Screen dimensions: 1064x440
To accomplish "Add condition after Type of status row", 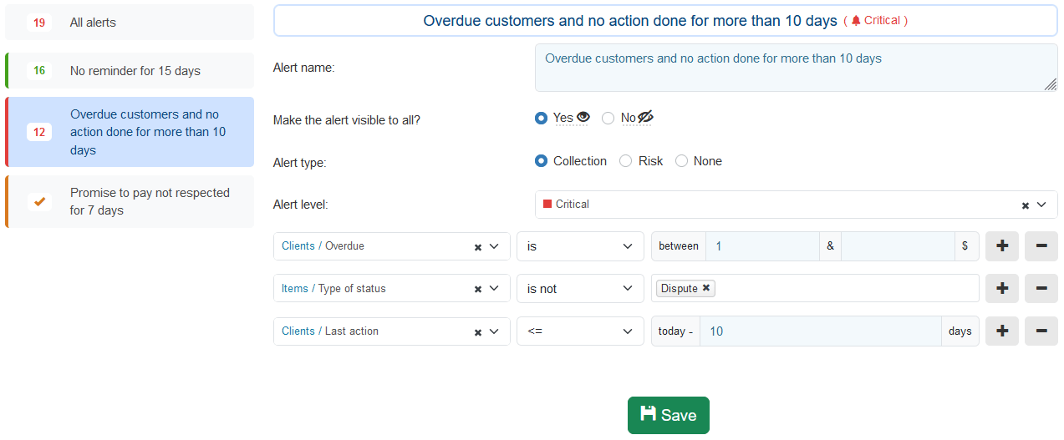I will 1002,289.
